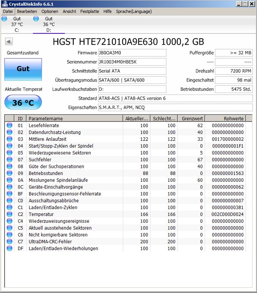Click the Firmware field JB0OA3M0
This screenshot has width=257, height=293.
[132, 53]
